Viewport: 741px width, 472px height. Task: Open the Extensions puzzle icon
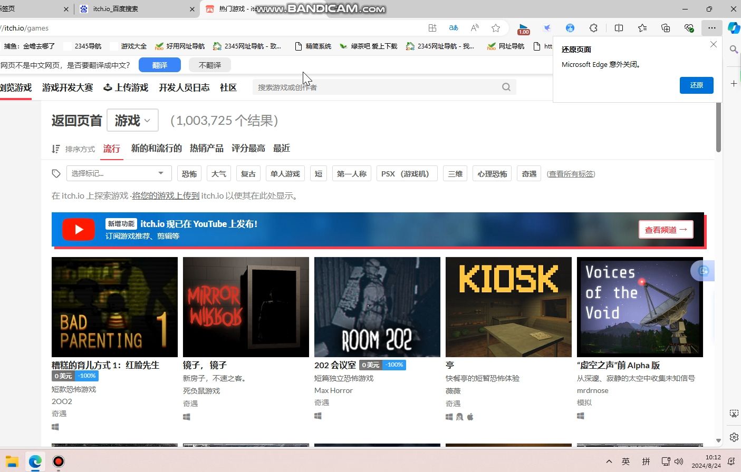[x=593, y=28]
